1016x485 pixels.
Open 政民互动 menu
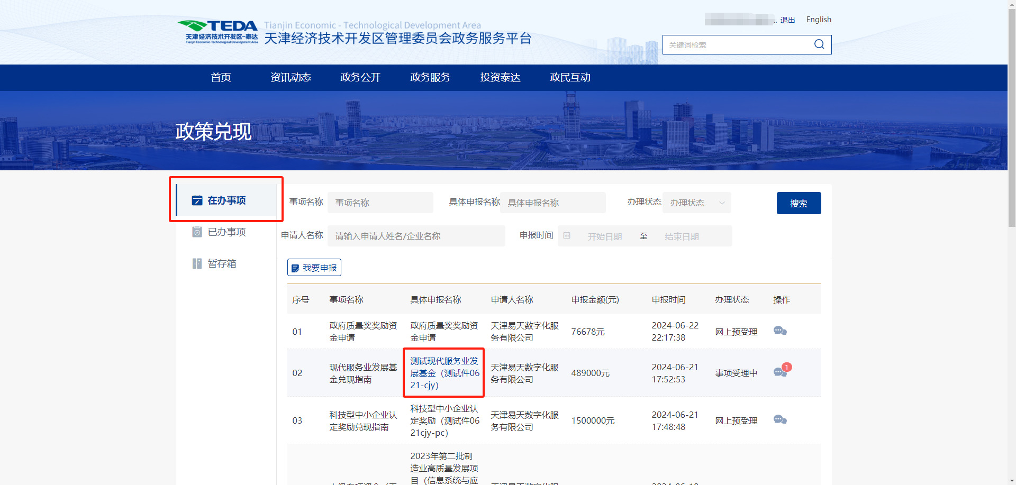(x=570, y=77)
